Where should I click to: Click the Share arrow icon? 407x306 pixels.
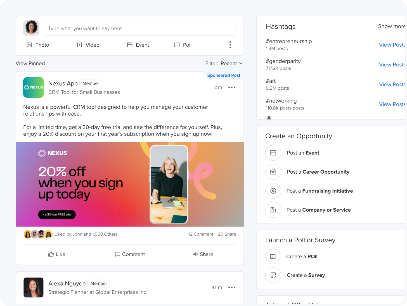195,254
